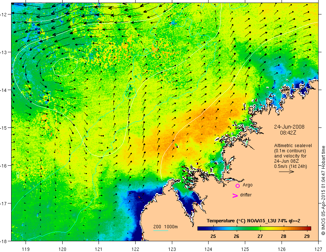
Task: Click the latitude axis label -12
Action: (4, 14)
